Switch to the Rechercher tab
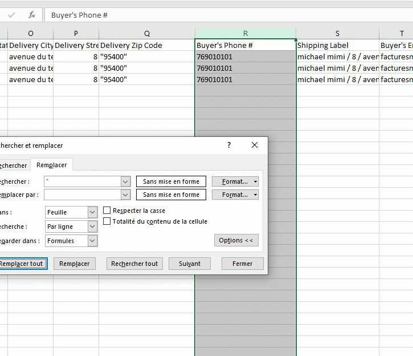 click(x=13, y=165)
